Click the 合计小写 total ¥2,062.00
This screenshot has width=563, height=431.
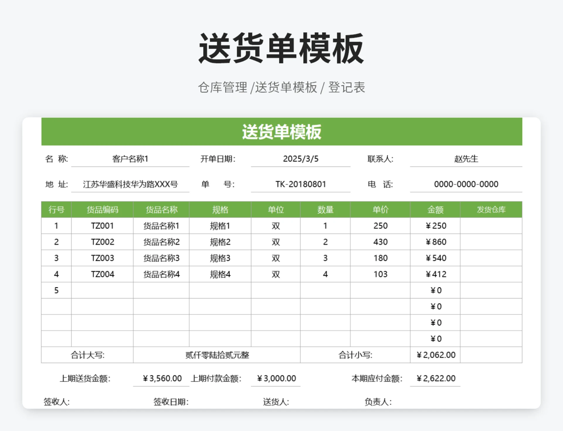click(x=435, y=355)
